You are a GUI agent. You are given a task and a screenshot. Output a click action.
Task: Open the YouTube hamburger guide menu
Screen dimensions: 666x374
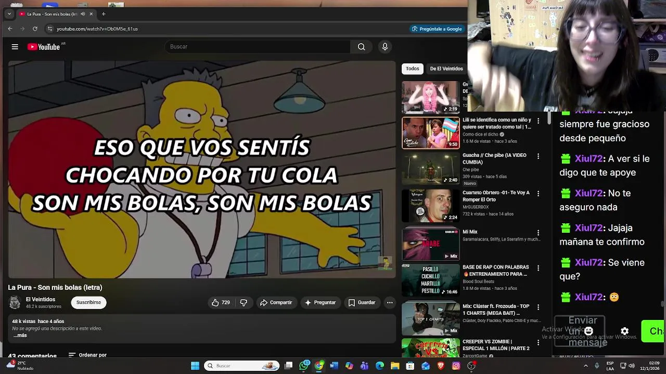tap(15, 47)
